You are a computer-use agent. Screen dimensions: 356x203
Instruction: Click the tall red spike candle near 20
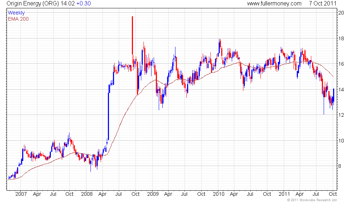coord(132,36)
